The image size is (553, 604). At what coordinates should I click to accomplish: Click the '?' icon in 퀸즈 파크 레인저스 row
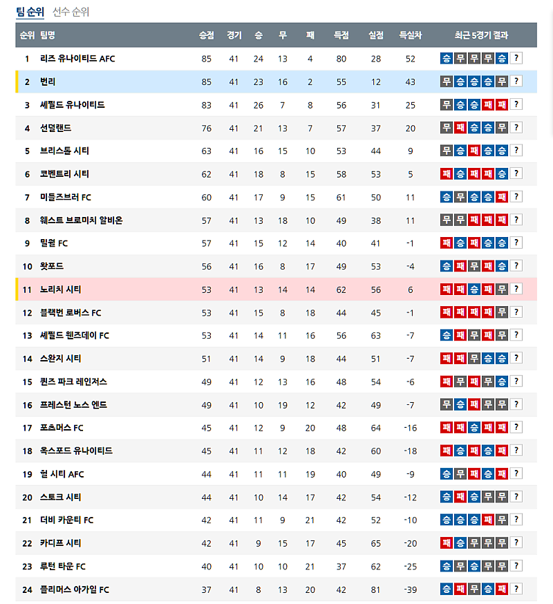516,381
